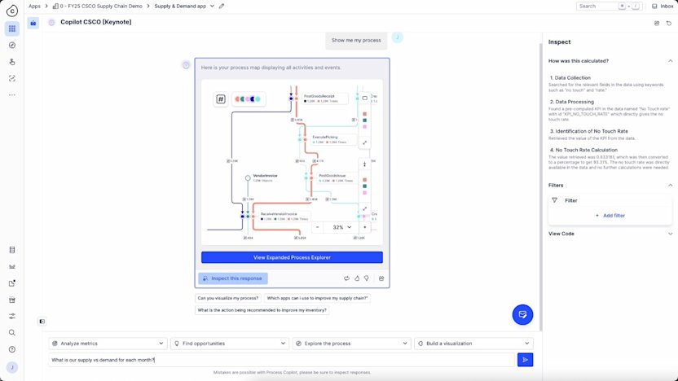
Task: Click the rectangle icon on the map toolbar
Action: tap(364, 98)
